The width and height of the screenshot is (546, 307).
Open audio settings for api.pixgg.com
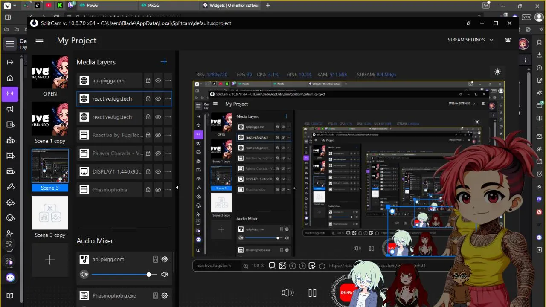(165, 259)
